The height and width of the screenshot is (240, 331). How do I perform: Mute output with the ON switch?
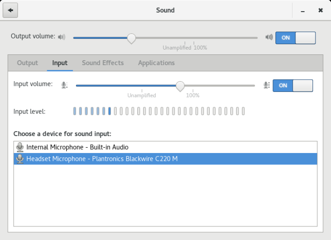coord(295,38)
